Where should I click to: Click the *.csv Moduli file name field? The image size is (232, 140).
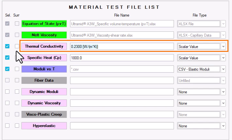[x=122, y=69]
